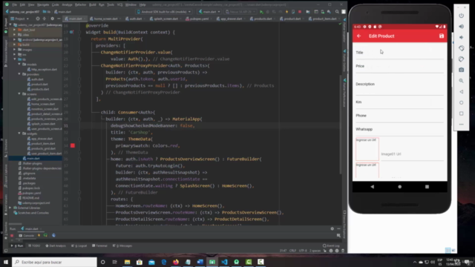This screenshot has height=267, width=475.
Task: Open the Refactor menu
Action: [x=80, y=5]
